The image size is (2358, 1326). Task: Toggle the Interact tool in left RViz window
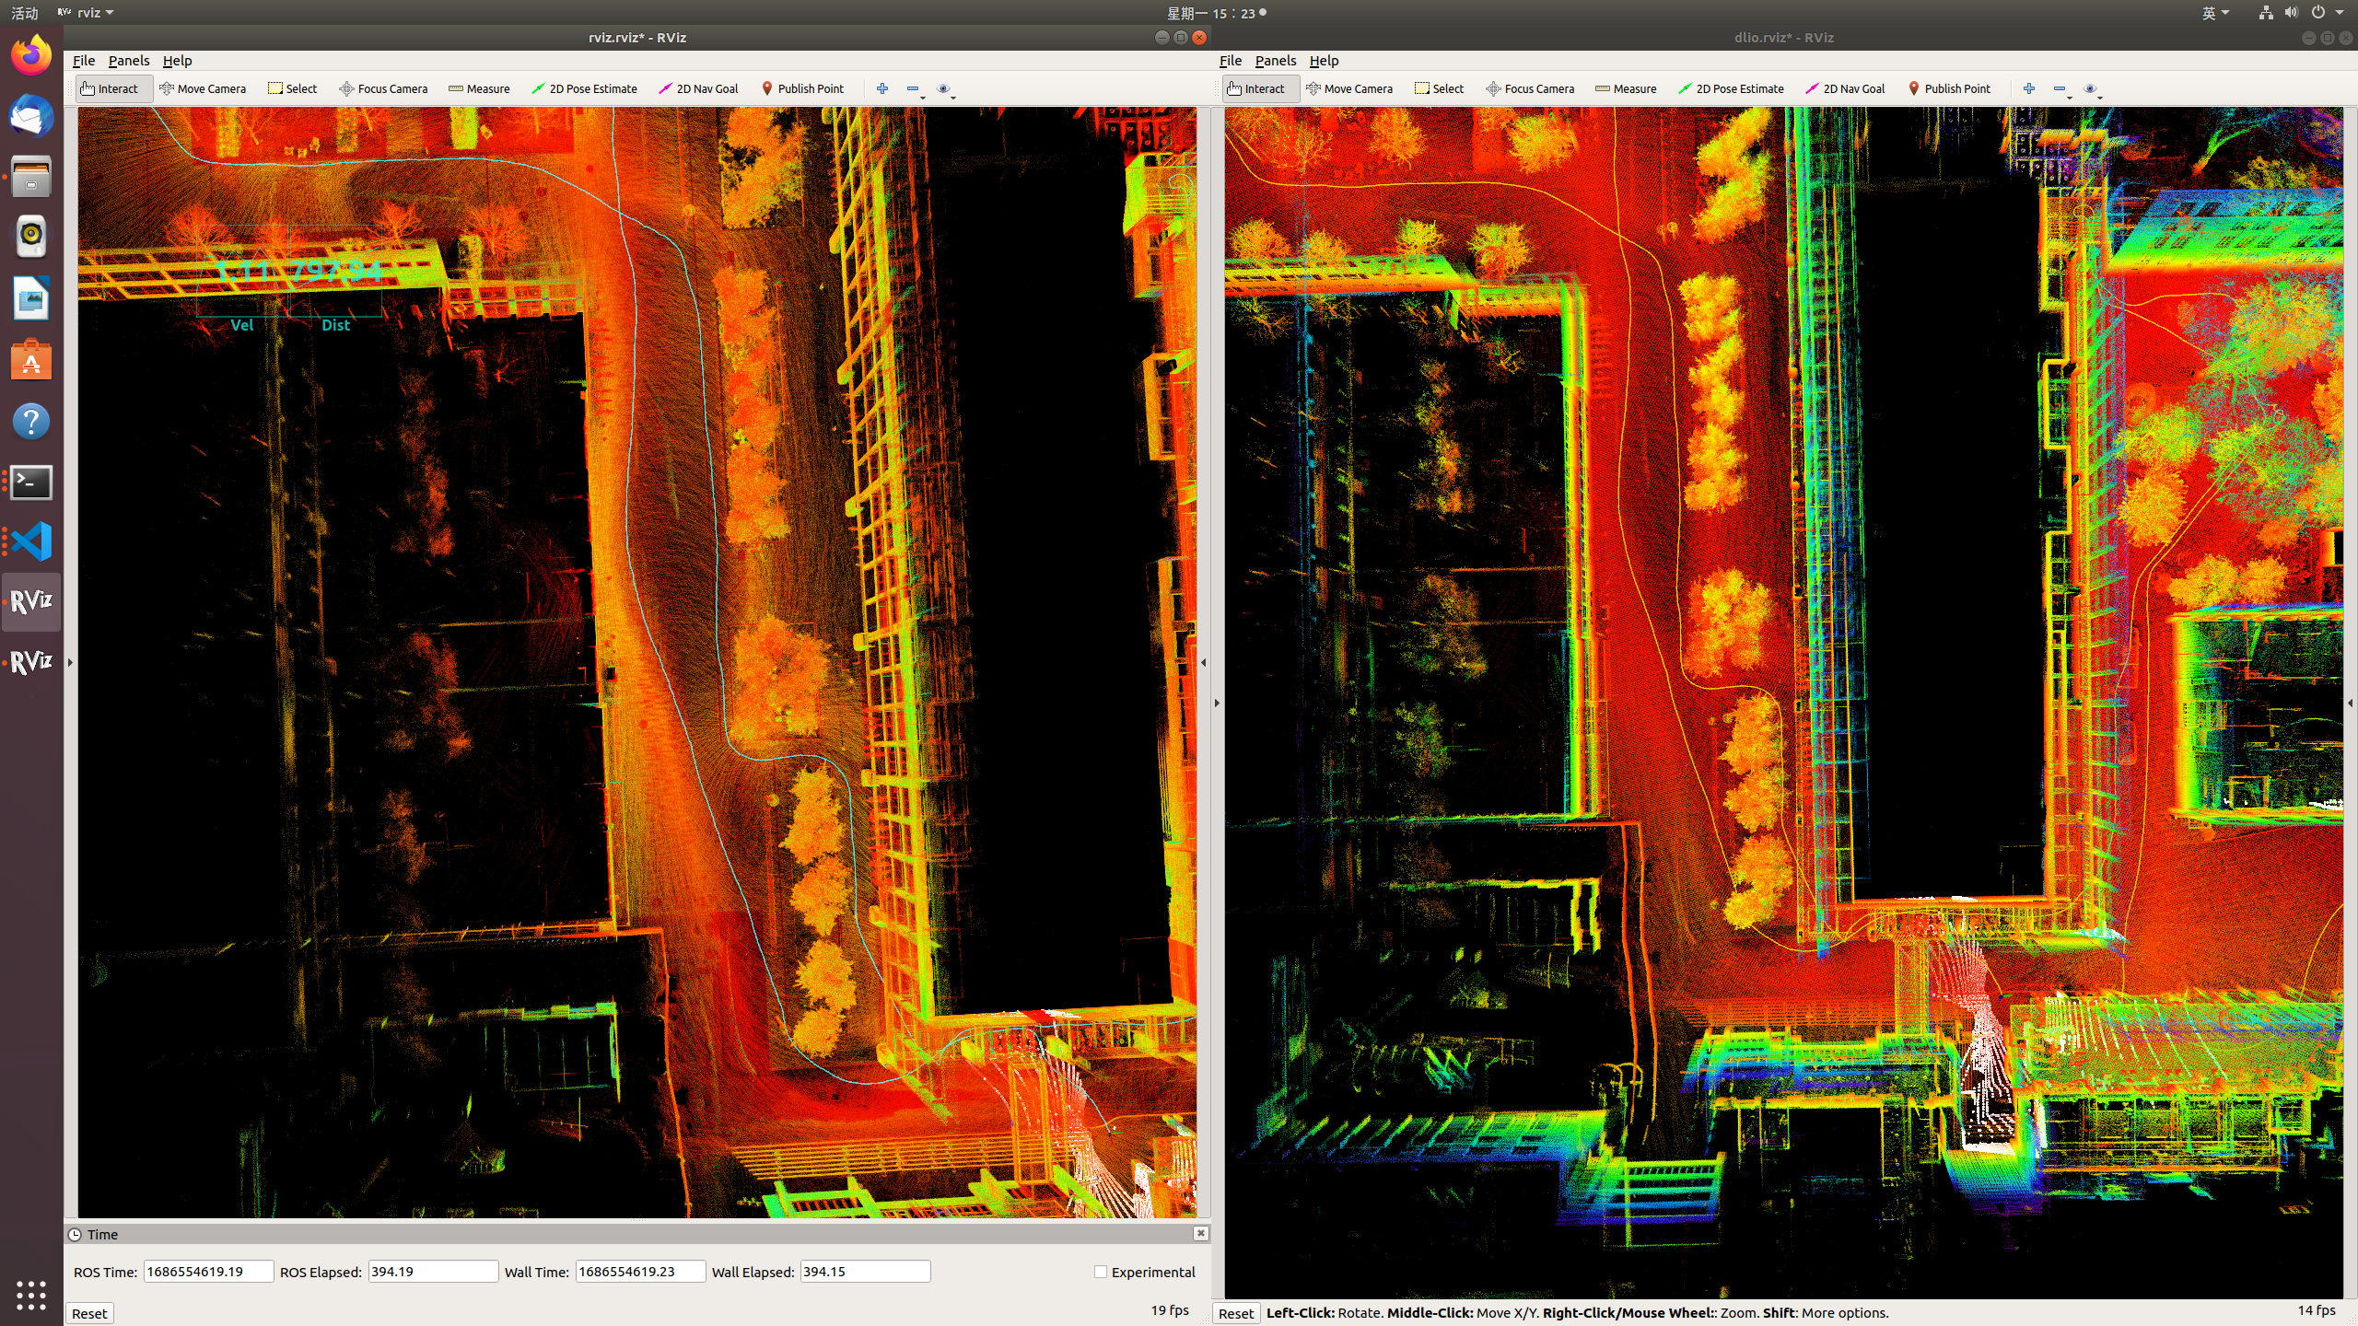pos(110,88)
